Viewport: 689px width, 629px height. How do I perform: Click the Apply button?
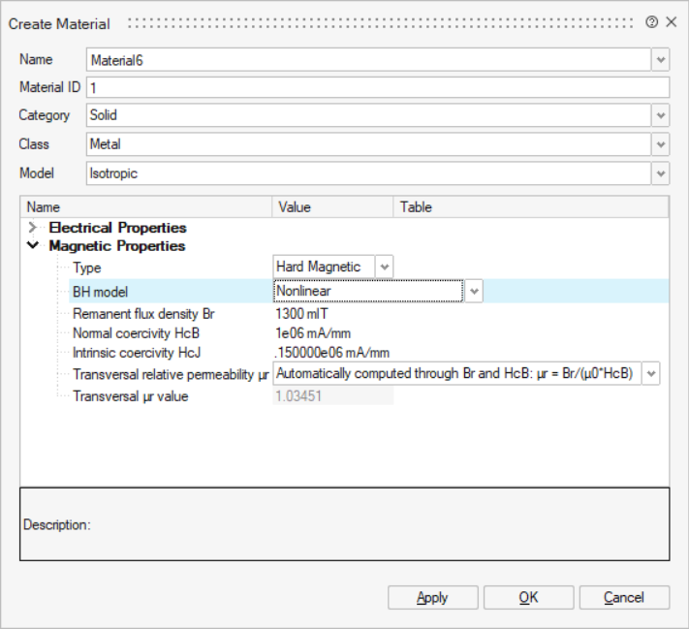(432, 598)
